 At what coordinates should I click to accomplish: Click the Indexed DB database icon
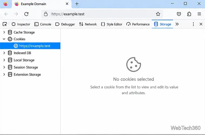point(10,53)
